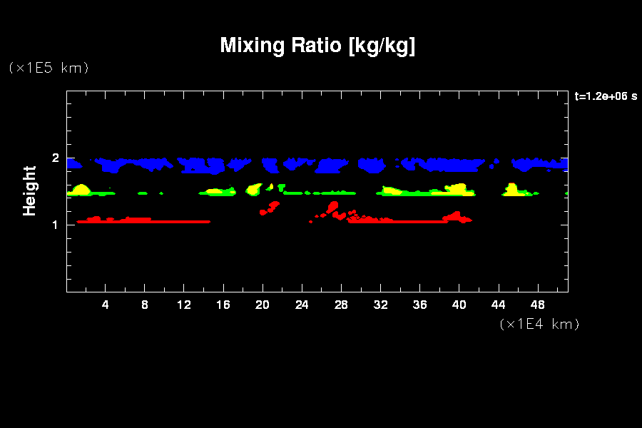Click the (×1E5 km) unit label

click(48, 68)
